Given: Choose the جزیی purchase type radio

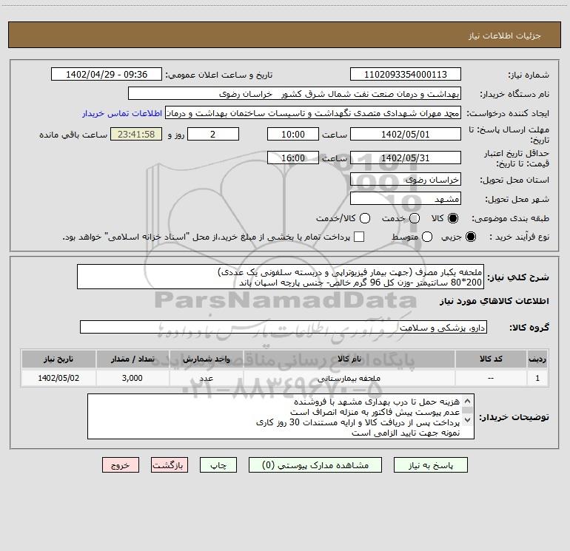Looking at the screenshot, I should point(470,237).
